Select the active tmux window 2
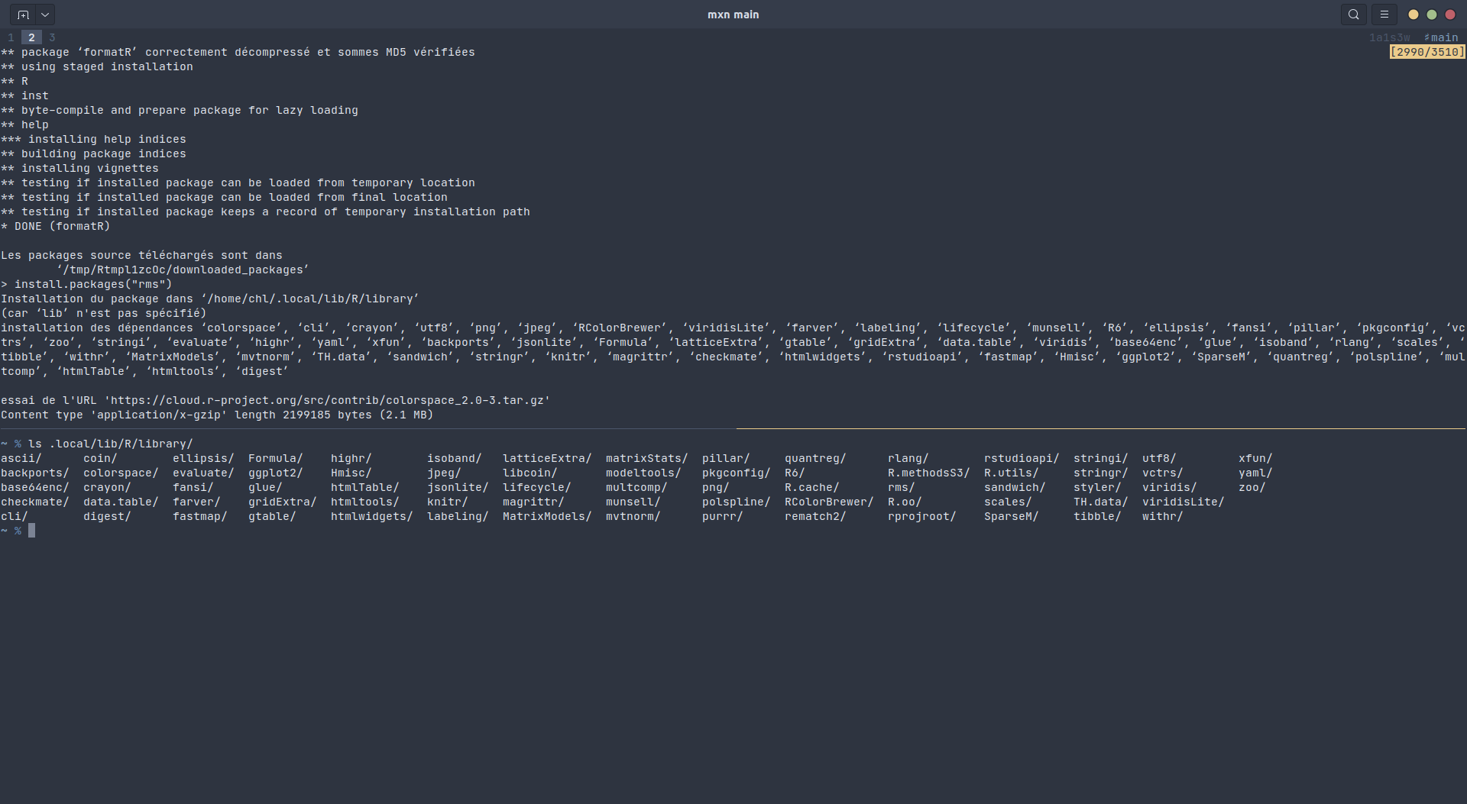The height and width of the screenshot is (804, 1467). 31,37
